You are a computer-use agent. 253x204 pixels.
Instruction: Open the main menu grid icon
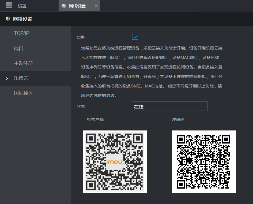(x=9, y=5)
